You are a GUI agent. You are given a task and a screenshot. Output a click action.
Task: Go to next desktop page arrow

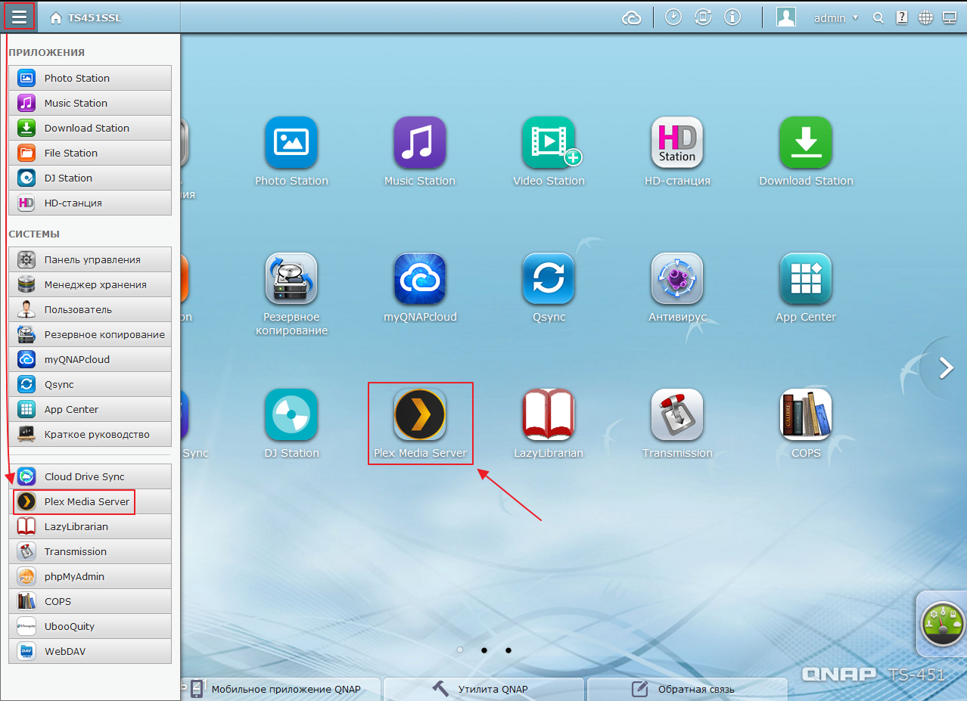click(946, 368)
